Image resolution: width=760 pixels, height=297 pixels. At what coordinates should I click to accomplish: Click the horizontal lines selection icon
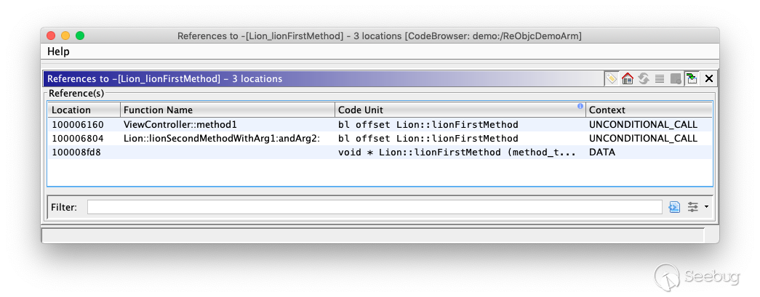[x=660, y=78]
